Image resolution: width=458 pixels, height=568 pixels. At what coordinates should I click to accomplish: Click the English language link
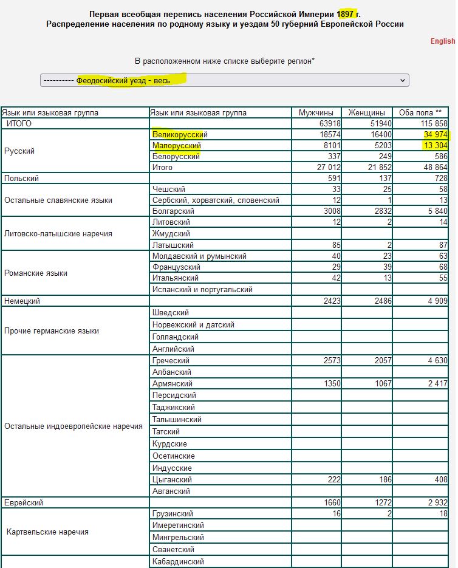pyautogui.click(x=442, y=41)
